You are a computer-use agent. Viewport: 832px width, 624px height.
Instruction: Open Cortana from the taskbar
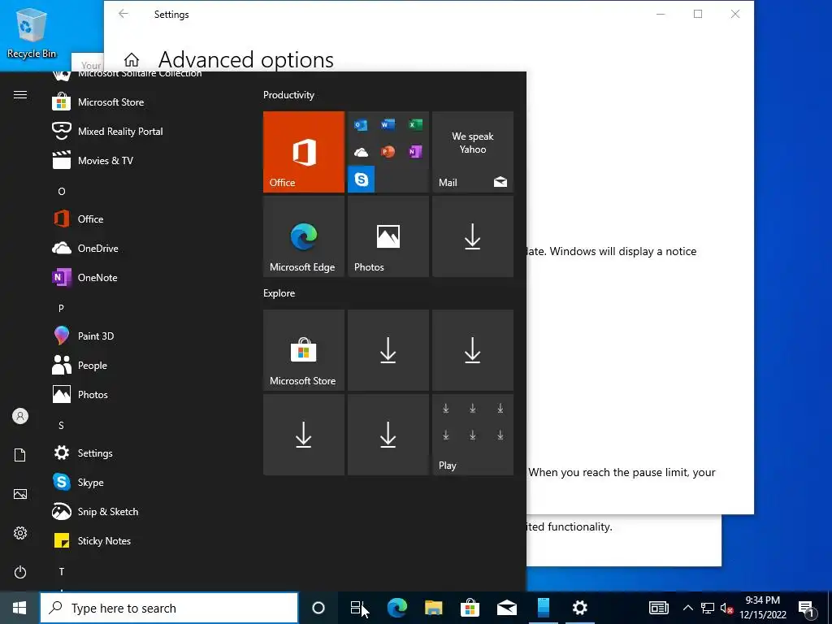click(x=318, y=608)
